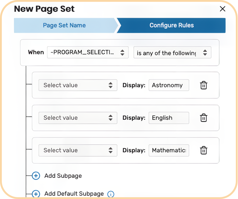Show info about Add Default Subpage
238x199 pixels.
111,194
